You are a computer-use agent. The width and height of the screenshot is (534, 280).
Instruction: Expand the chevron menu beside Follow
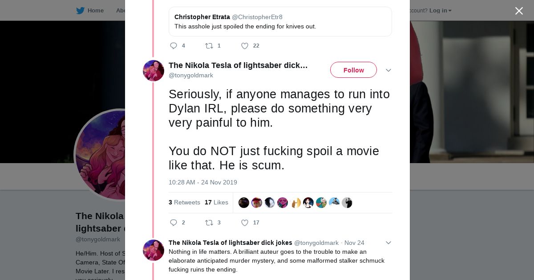(x=388, y=70)
